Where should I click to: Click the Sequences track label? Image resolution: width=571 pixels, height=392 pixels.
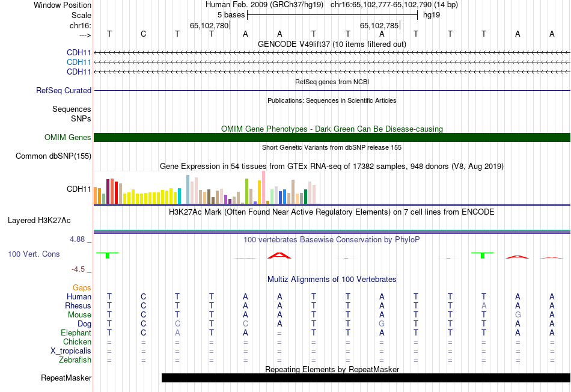(x=72, y=109)
